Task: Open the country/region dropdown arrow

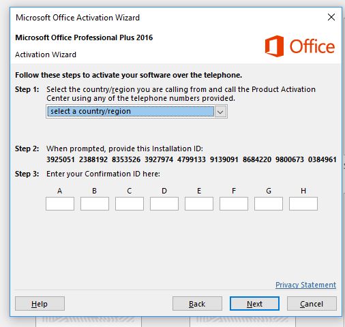Action: pyautogui.click(x=220, y=112)
